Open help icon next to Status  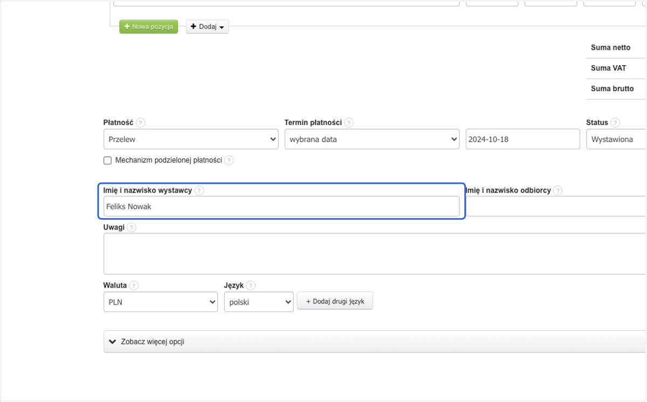(615, 123)
